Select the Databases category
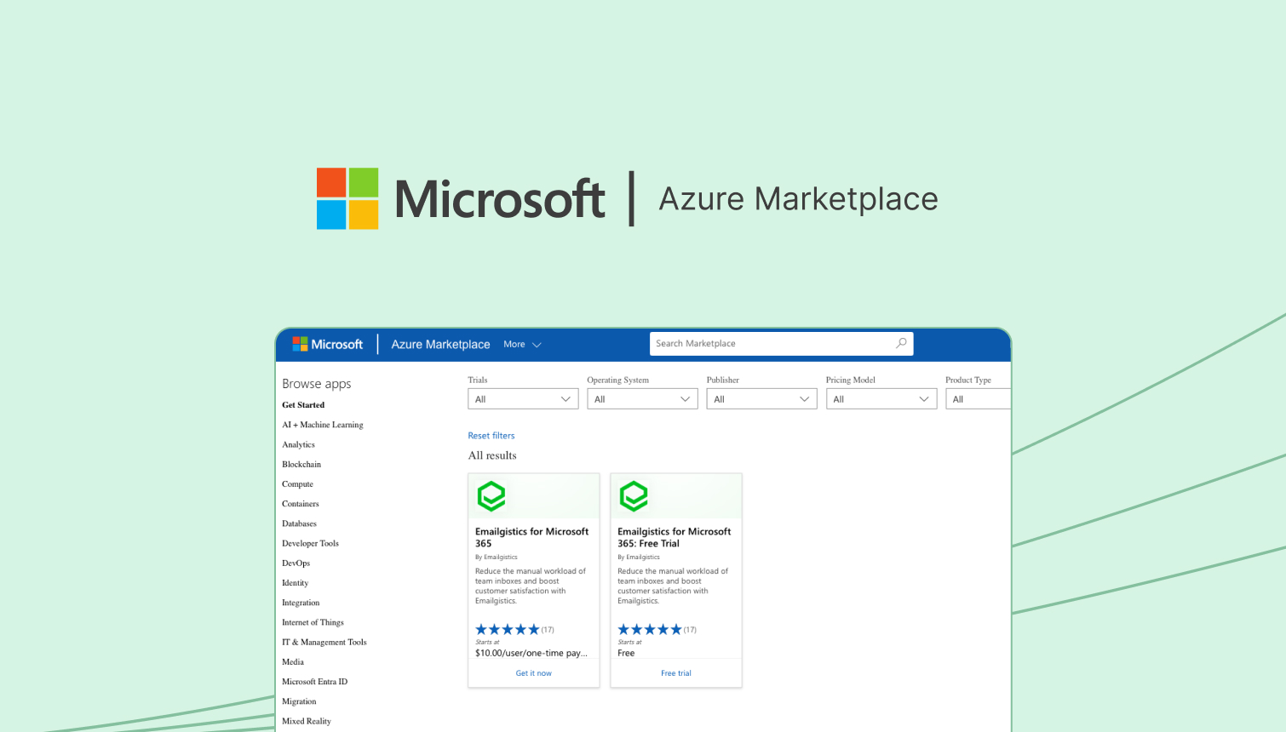This screenshot has height=732, width=1286. pyautogui.click(x=299, y=523)
